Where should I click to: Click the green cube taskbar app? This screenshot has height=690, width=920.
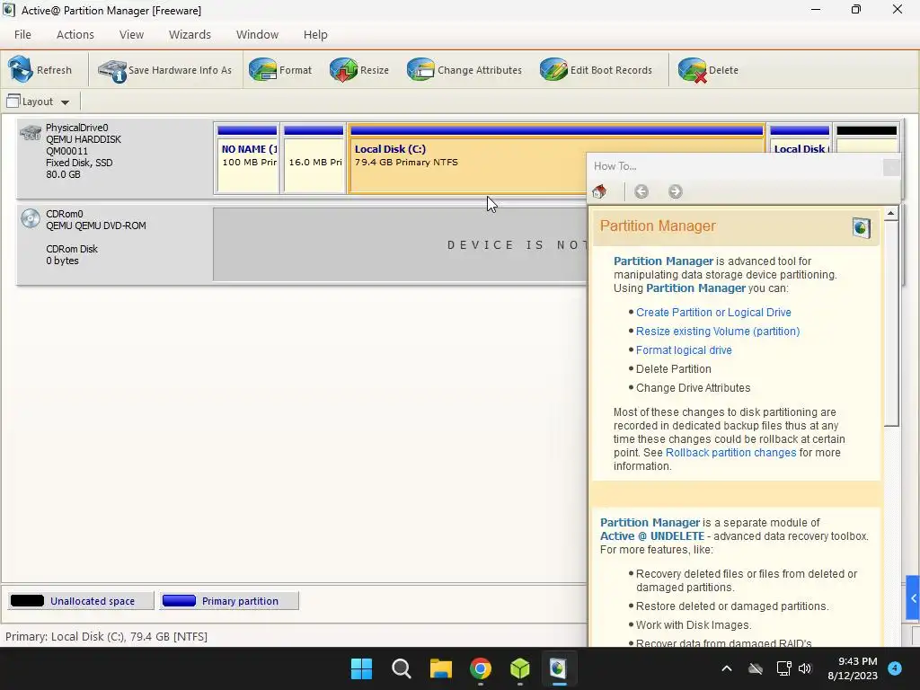[520, 668]
